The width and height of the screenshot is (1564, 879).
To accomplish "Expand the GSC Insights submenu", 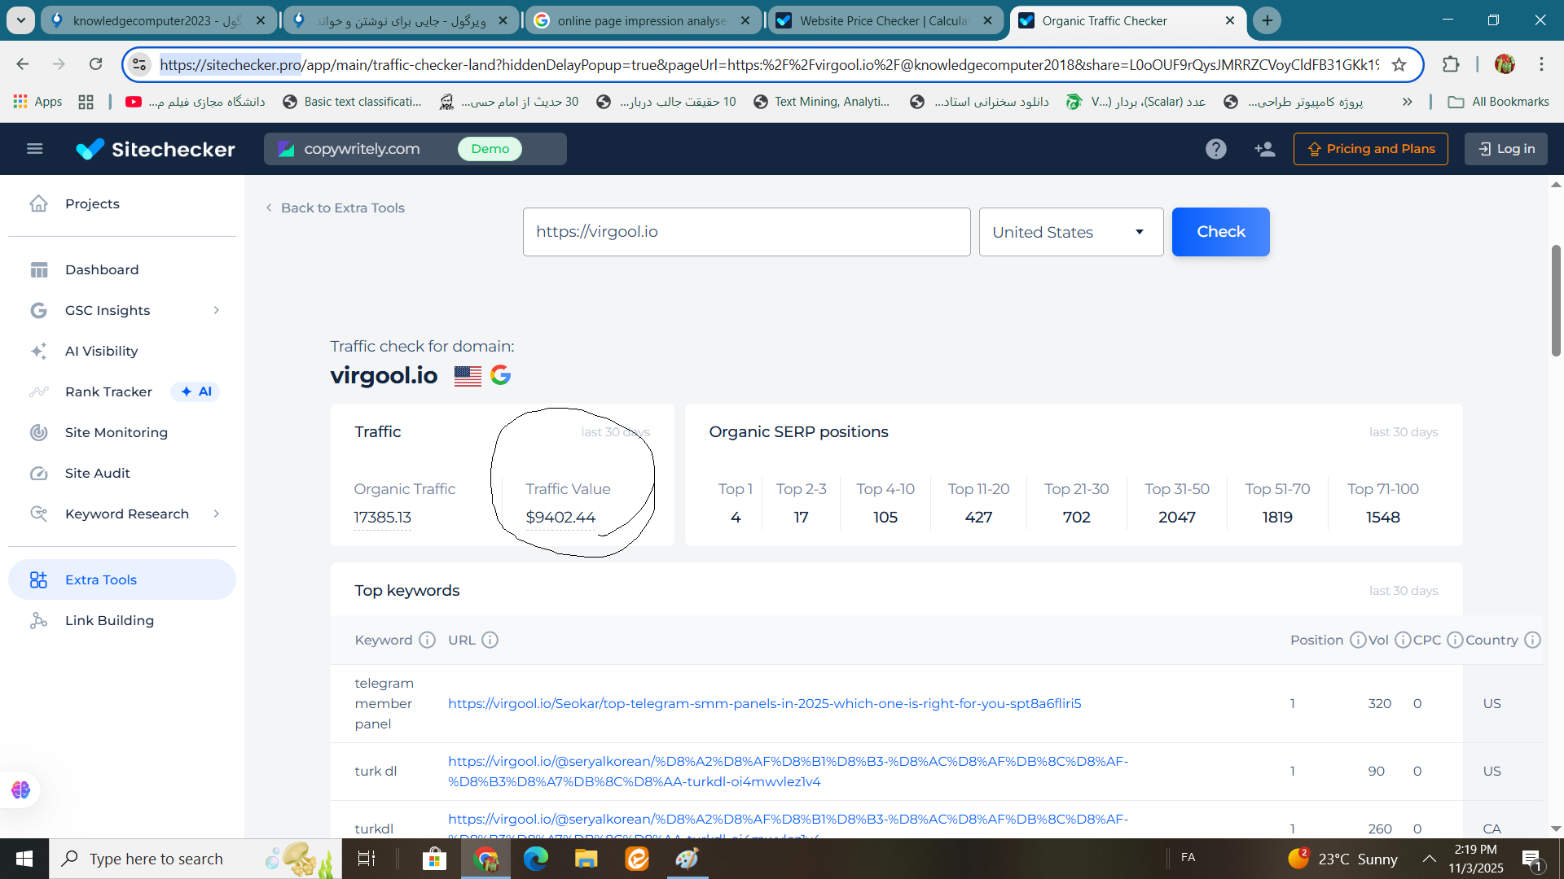I will (216, 310).
